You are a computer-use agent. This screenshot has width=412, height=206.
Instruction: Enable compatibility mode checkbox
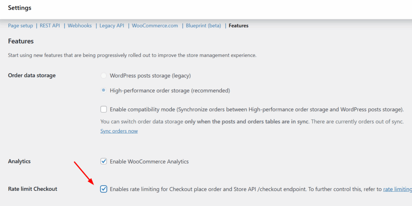tap(104, 109)
